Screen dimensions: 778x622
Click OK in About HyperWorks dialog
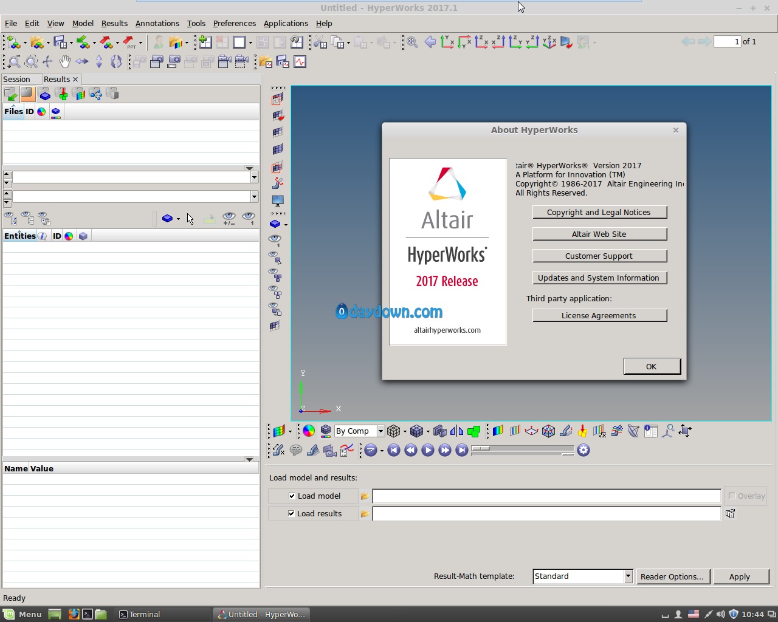coord(652,366)
